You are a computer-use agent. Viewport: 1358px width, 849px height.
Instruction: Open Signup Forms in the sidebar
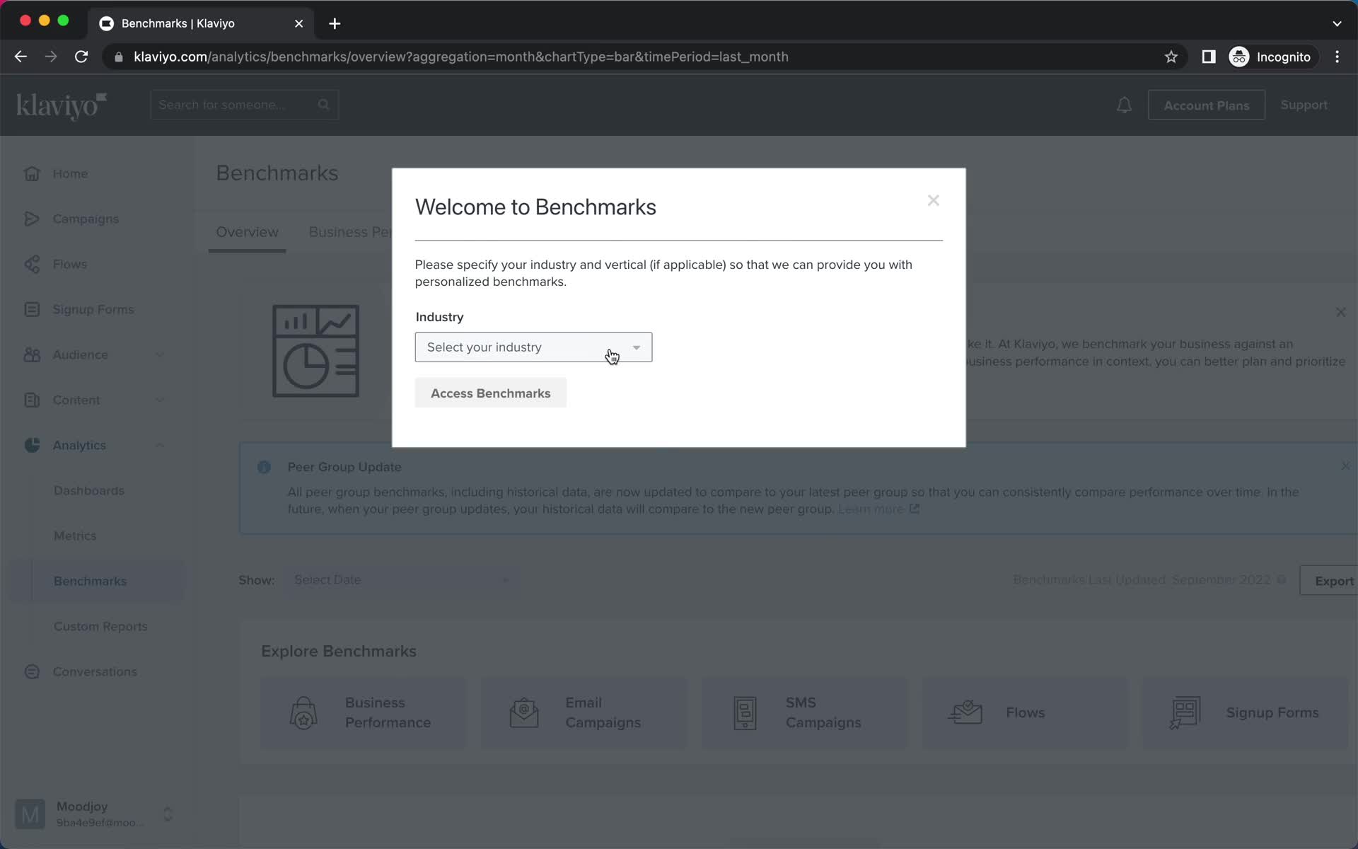click(x=93, y=310)
